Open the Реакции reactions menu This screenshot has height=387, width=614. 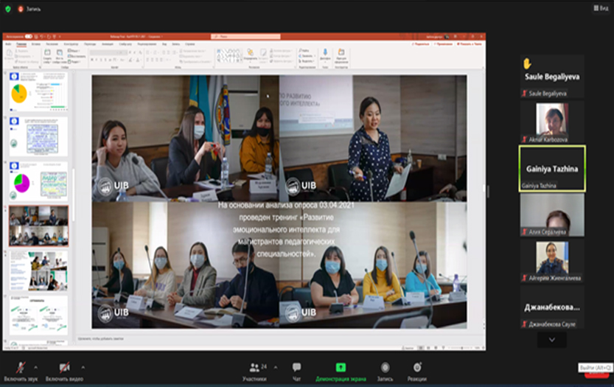point(417,370)
